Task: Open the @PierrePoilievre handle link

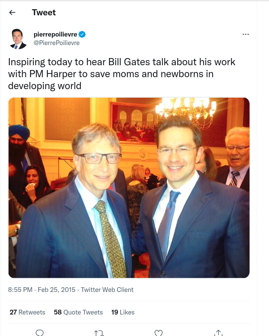Action: [57, 43]
